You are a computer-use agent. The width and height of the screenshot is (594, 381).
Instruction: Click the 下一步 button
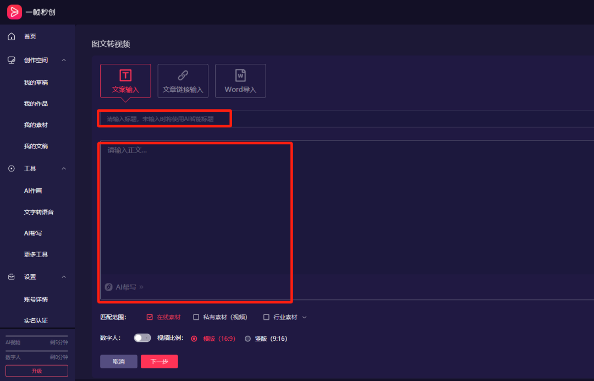tap(159, 362)
